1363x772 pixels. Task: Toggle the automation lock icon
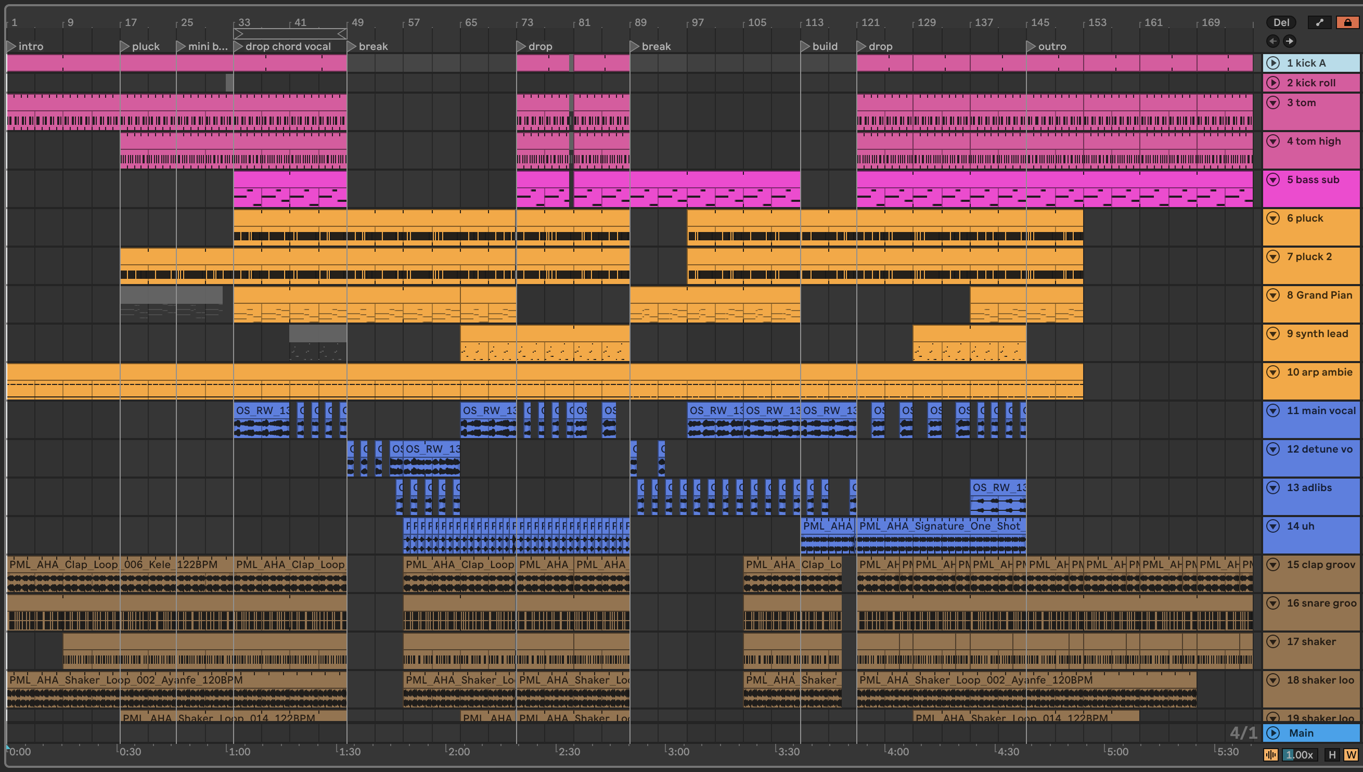click(1347, 22)
